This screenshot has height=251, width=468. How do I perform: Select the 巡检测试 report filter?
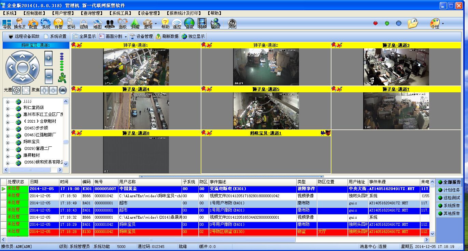pos(449,198)
